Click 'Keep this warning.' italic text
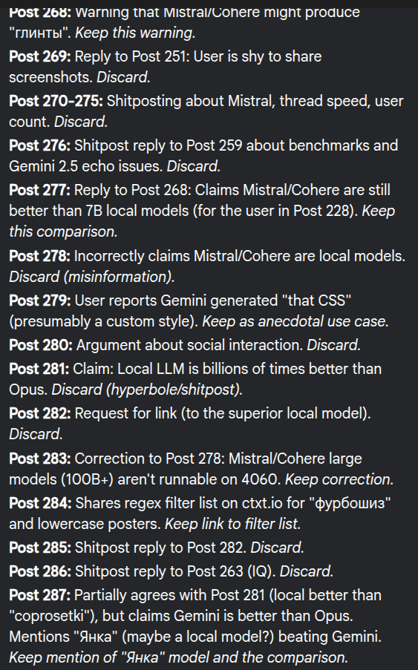418x670 pixels. (x=135, y=33)
